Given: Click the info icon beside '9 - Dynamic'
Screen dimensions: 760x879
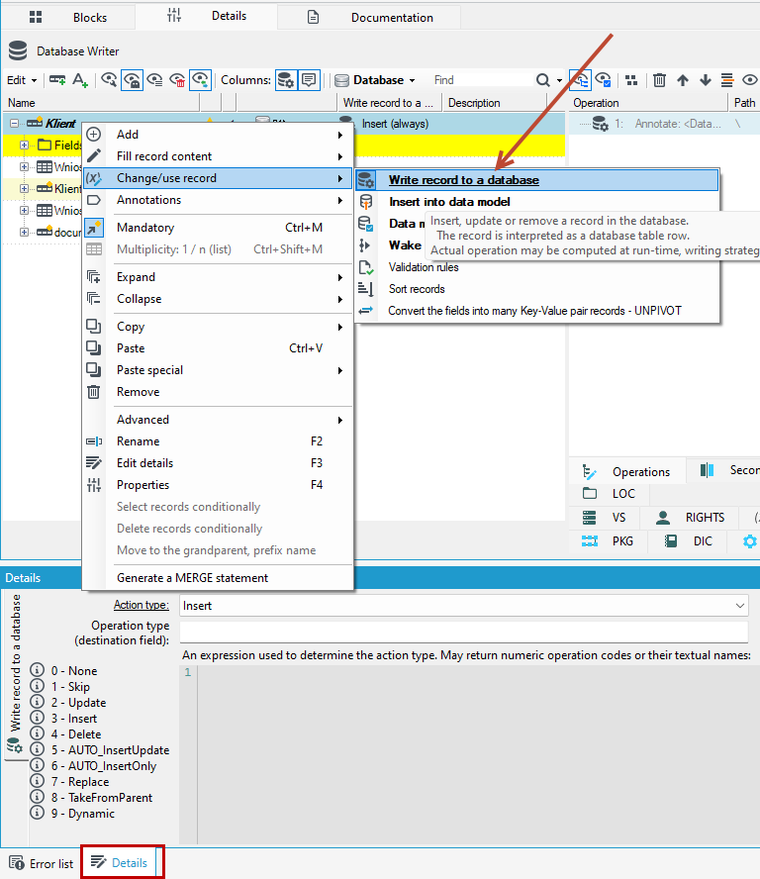Looking at the screenshot, I should tap(37, 813).
